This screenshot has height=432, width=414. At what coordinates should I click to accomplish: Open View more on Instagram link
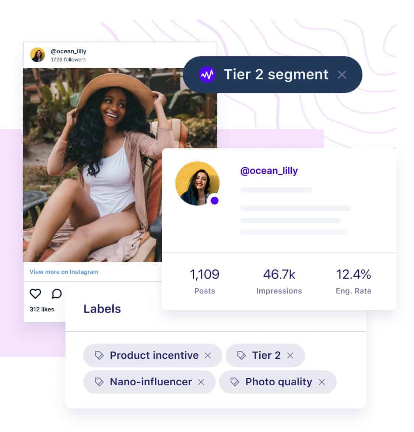click(x=64, y=272)
